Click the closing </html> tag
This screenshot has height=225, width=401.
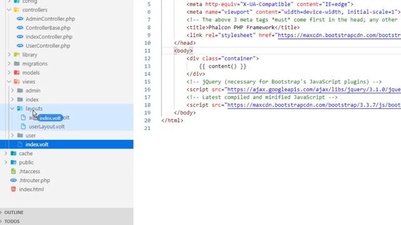point(172,121)
